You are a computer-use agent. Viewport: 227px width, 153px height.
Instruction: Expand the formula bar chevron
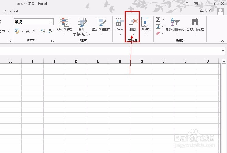pyautogui.click(x=223, y=51)
